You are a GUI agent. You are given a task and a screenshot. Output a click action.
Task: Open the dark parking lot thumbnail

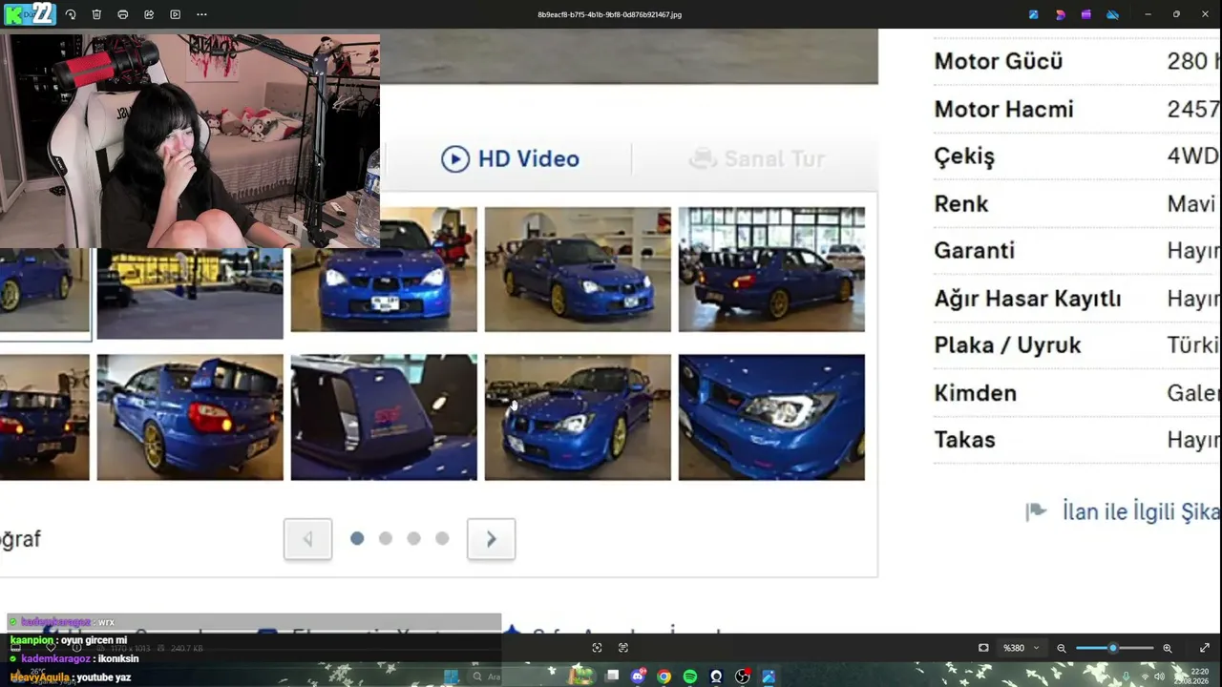[190, 294]
